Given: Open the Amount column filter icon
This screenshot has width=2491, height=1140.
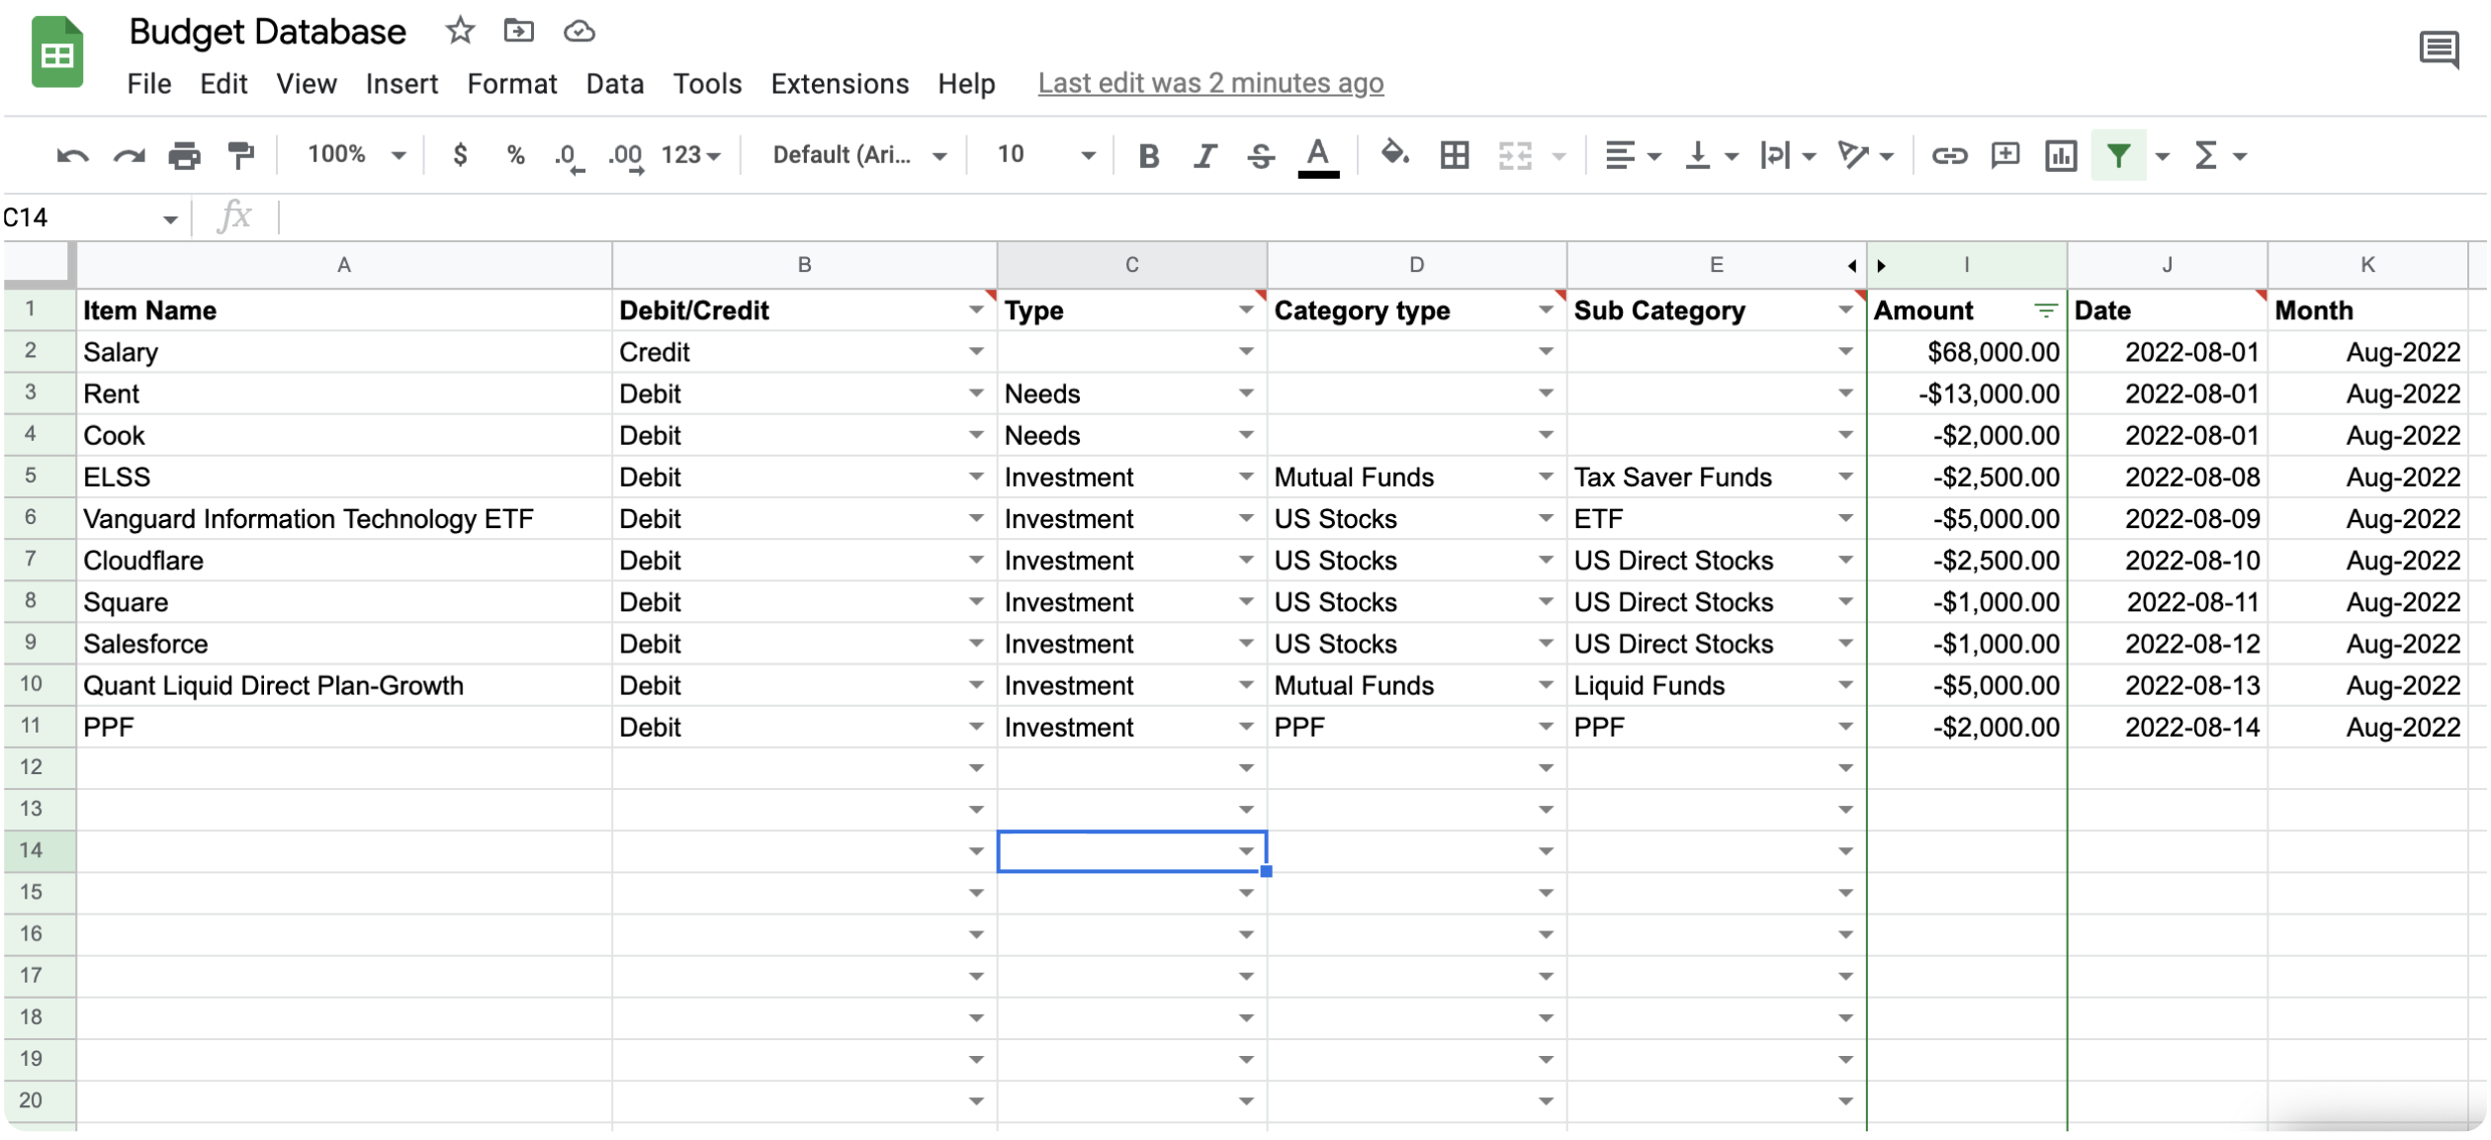Looking at the screenshot, I should click(2046, 310).
